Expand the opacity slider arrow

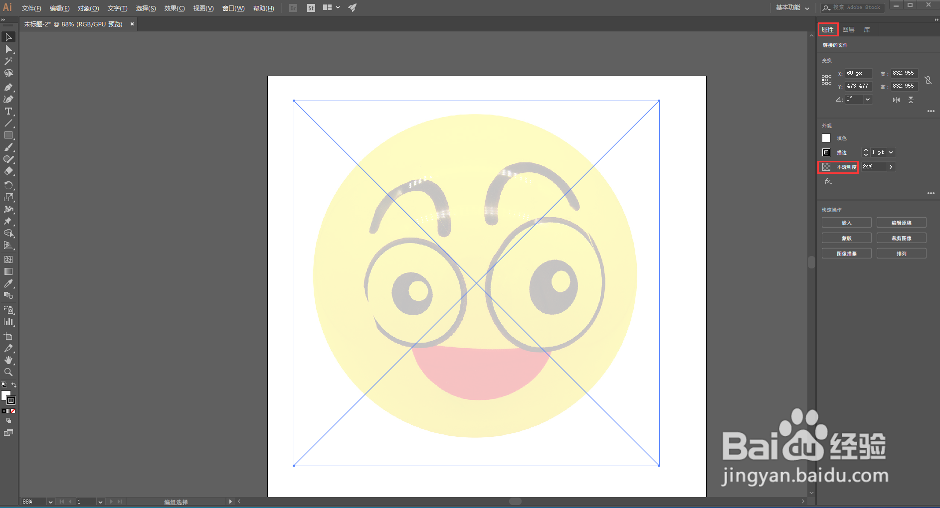(x=891, y=167)
